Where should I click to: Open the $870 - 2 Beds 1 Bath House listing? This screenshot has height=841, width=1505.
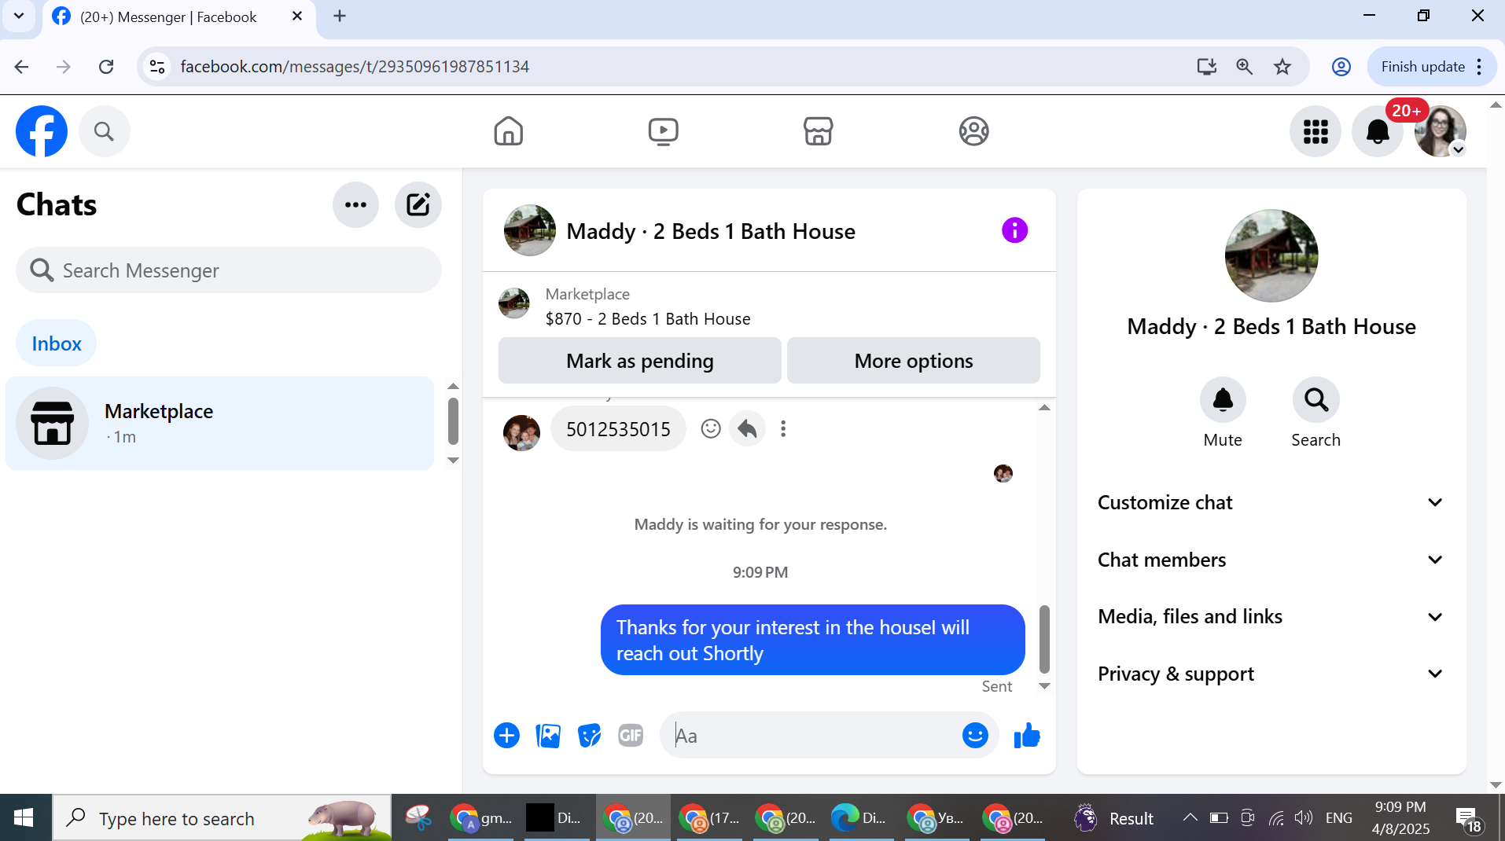pos(648,319)
